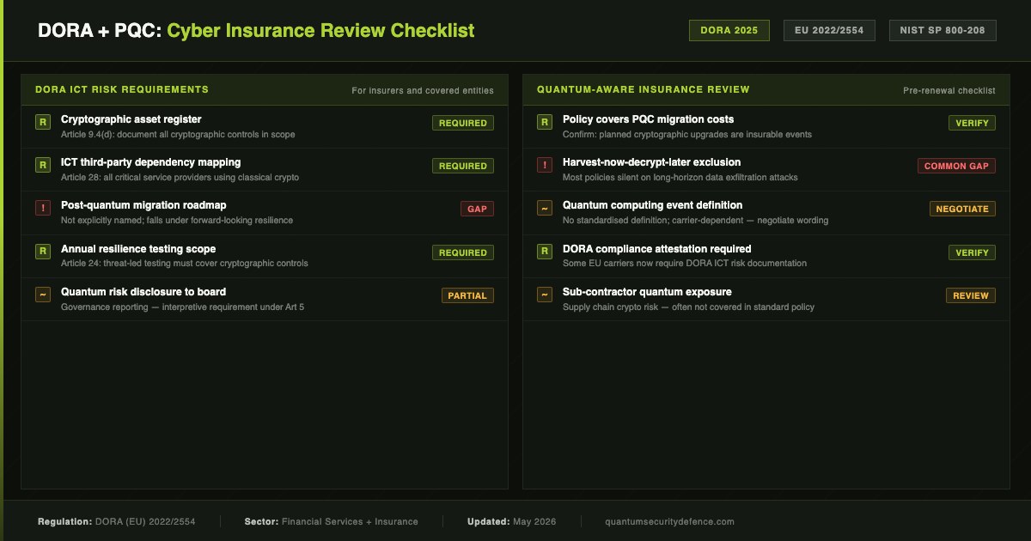Click the Sector: Financial Services + Insurance footer entry
Viewport: 1031px width, 541px height.
tap(331, 521)
